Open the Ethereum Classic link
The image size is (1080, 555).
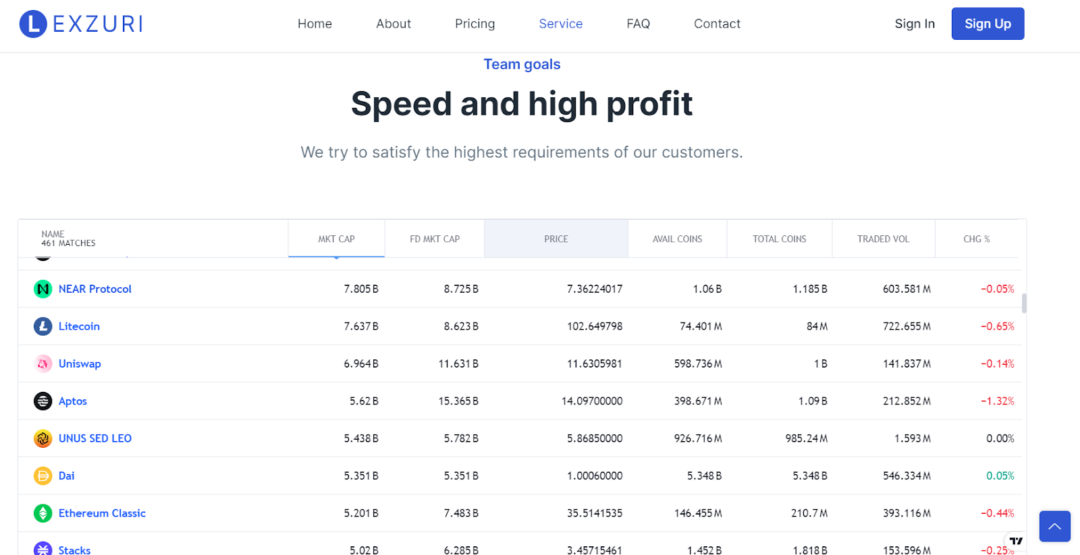(x=102, y=513)
